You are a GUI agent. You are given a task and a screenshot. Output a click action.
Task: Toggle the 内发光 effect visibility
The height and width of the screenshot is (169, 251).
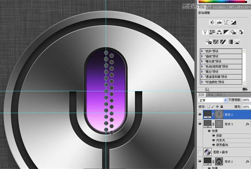pos(213,140)
